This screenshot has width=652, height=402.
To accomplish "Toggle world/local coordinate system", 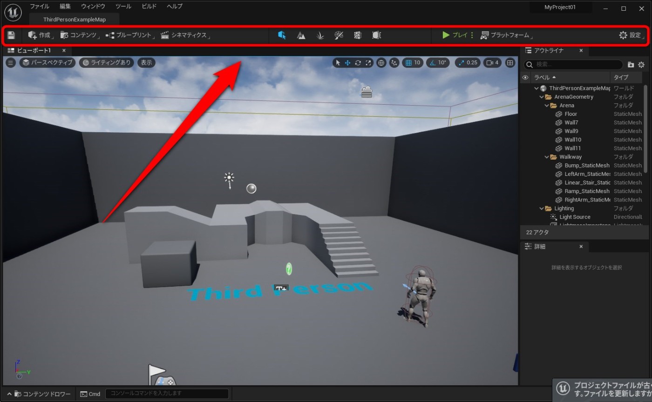I will tap(381, 62).
